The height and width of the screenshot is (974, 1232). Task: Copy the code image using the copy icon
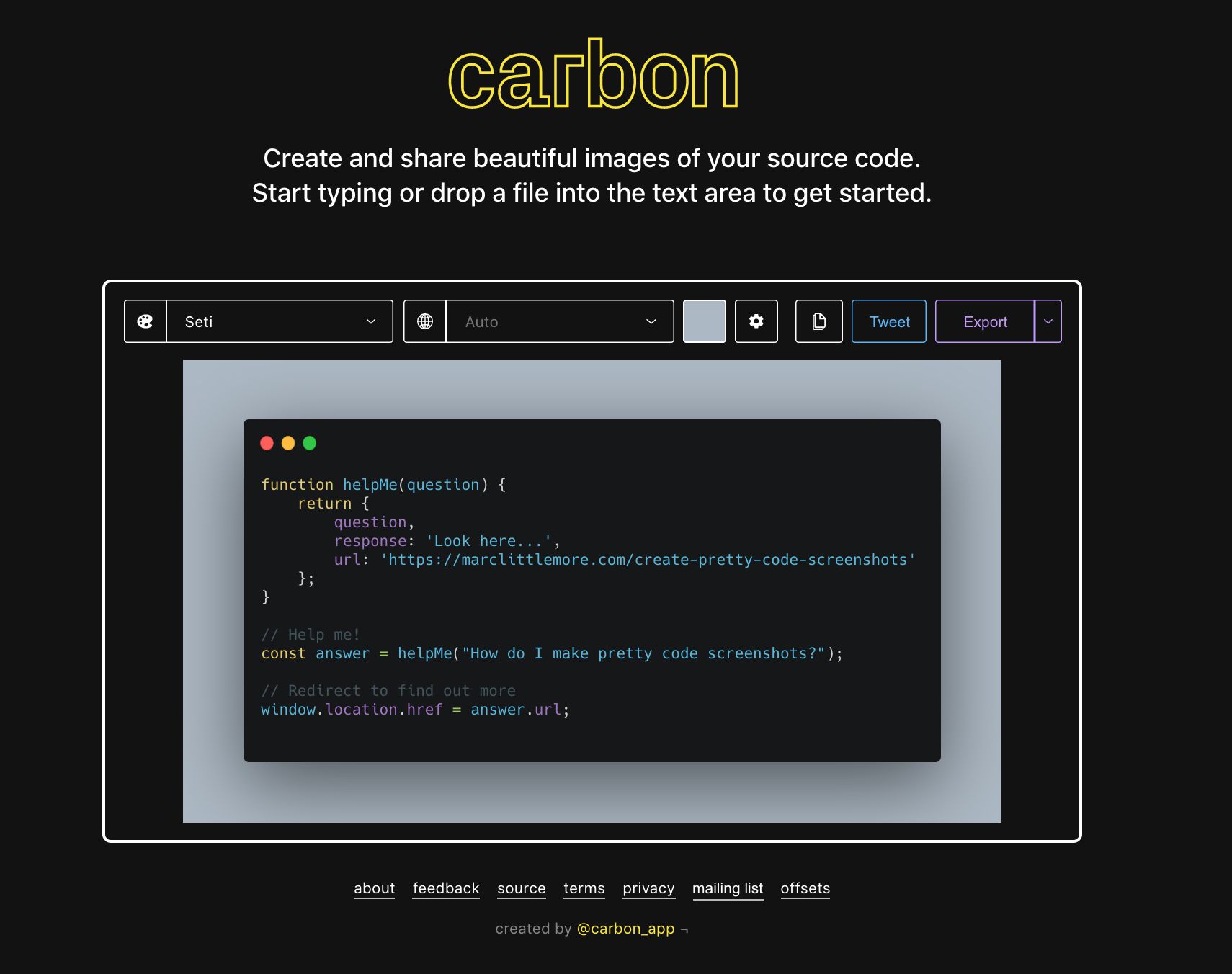pyautogui.click(x=818, y=321)
